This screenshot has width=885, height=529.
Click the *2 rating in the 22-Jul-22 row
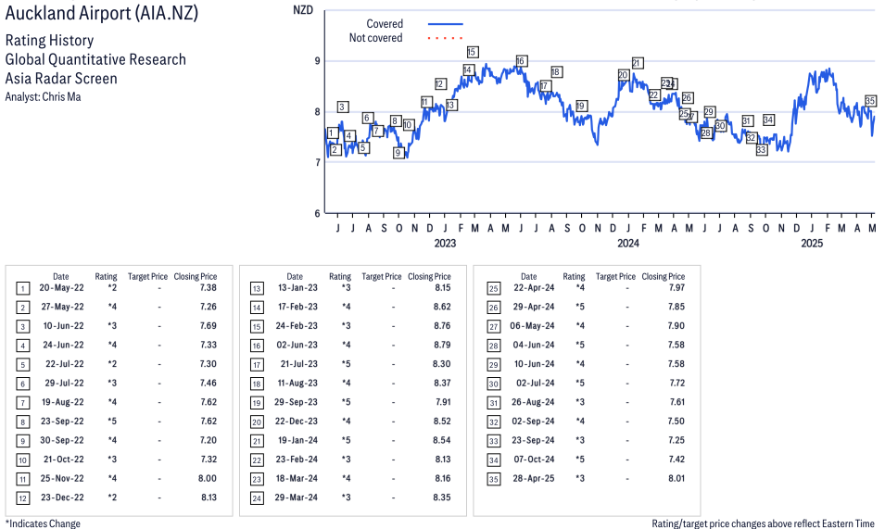(112, 364)
